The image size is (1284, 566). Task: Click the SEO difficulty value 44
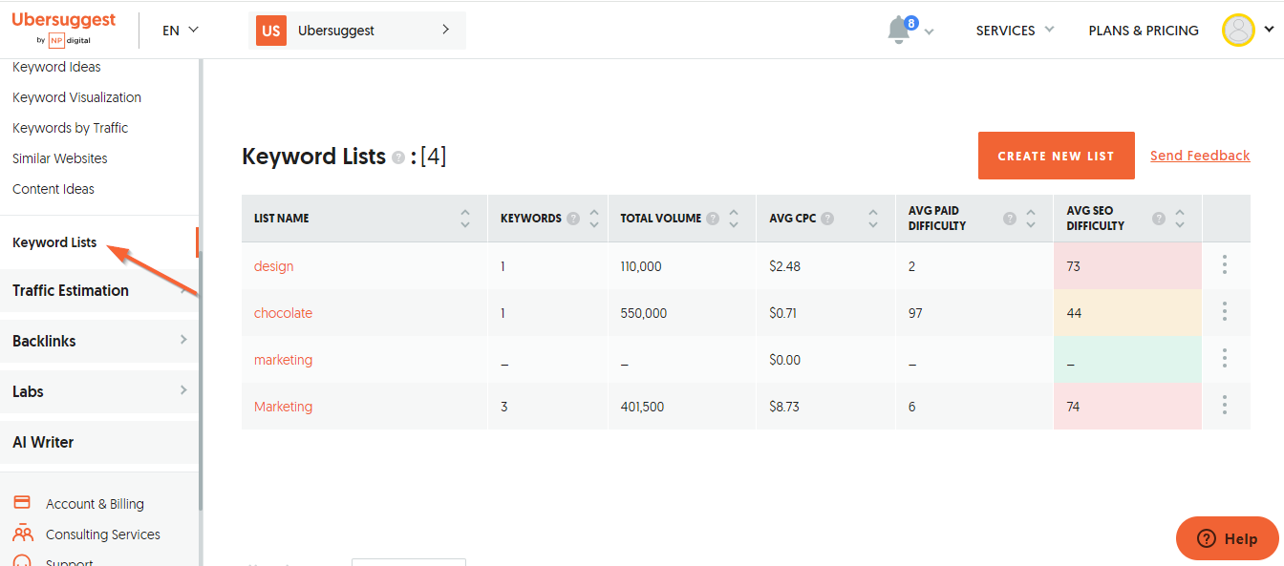(x=1074, y=313)
